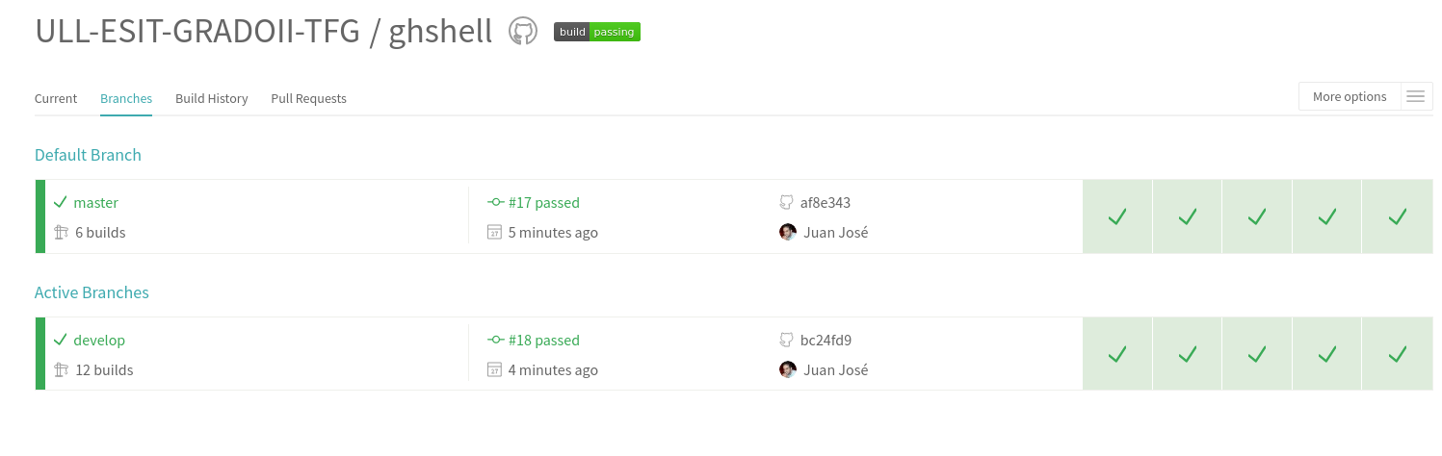Click the first passed build tile for develop
Viewport: 1442px width, 456px height.
point(1117,354)
